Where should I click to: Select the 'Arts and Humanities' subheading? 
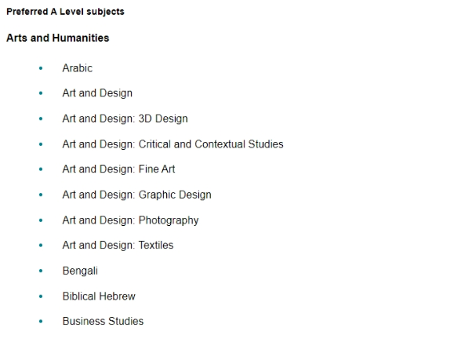point(58,38)
